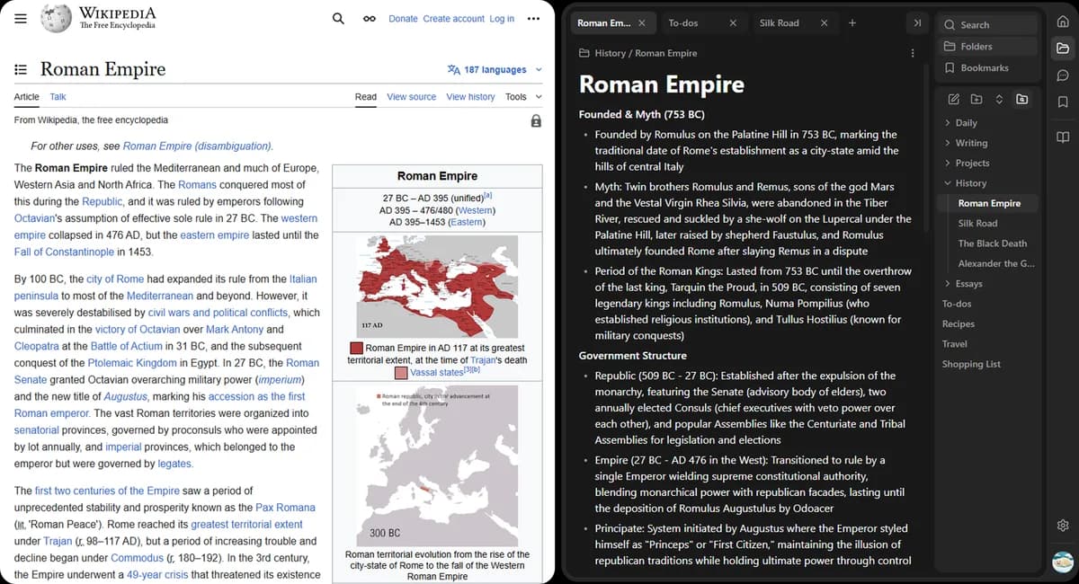This screenshot has width=1079, height=584.
Task: Open the bookmark icon in right rail
Action: click(x=1063, y=102)
